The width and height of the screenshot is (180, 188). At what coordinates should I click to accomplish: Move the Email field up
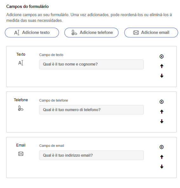pos(162,157)
